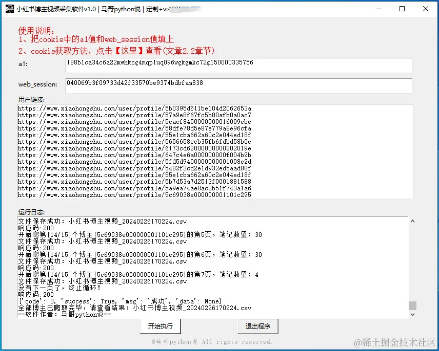439x351 pixels.
Task: Click the log scrollbar down arrow
Action: pos(412,315)
